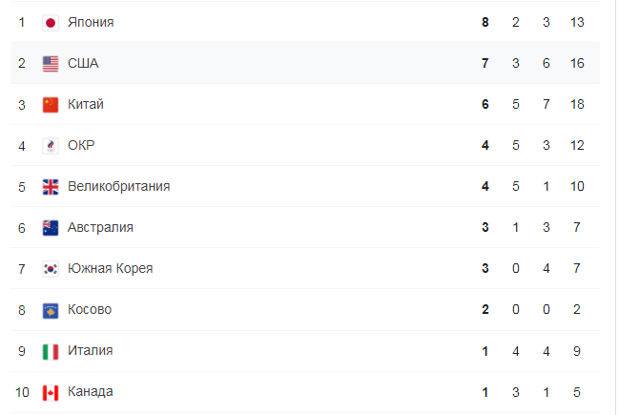Click Japan's gold medal count 8
The width and height of the screenshot is (619, 415).
point(485,23)
